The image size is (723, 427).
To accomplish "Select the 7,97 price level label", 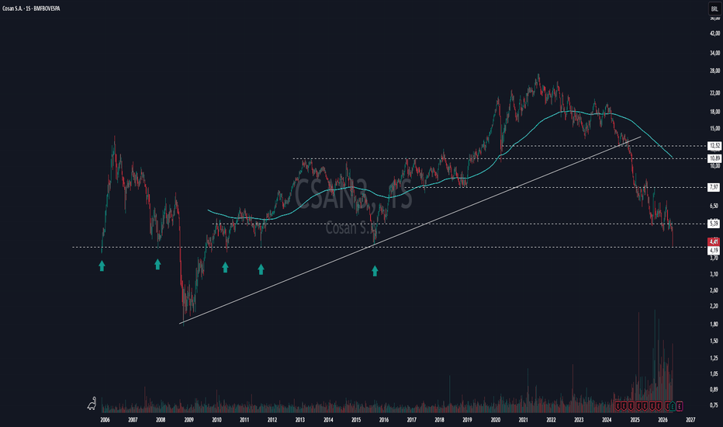I will 714,187.
